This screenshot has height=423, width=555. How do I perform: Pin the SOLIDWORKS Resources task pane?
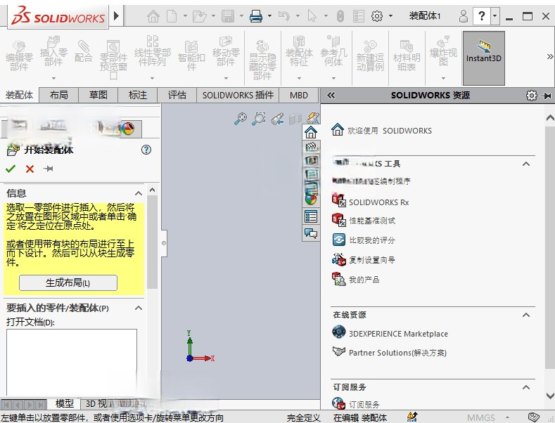tap(547, 96)
